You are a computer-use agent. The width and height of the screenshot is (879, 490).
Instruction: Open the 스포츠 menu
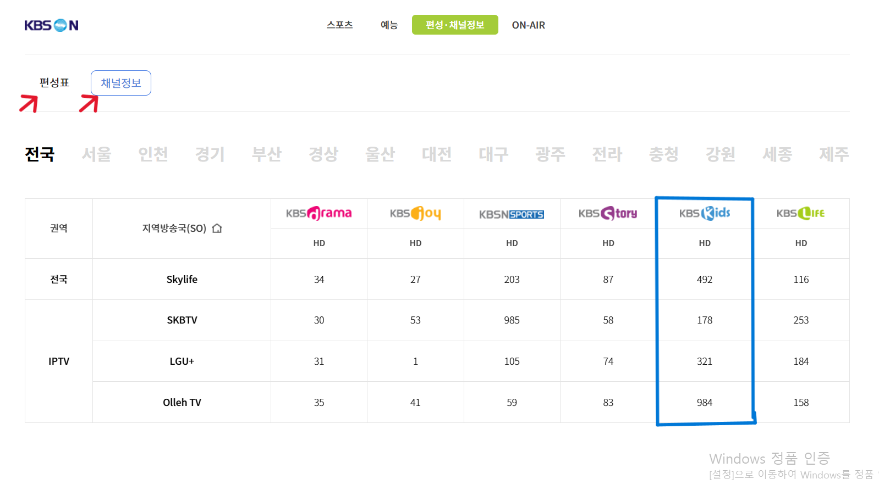[339, 25]
